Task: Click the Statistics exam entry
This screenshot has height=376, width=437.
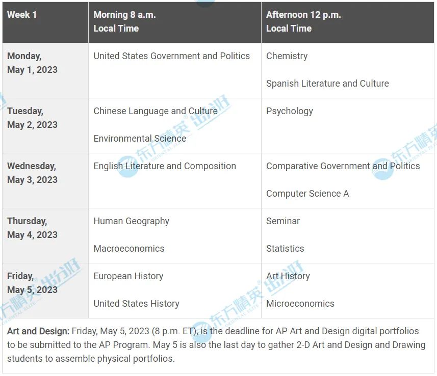Action: (x=285, y=249)
